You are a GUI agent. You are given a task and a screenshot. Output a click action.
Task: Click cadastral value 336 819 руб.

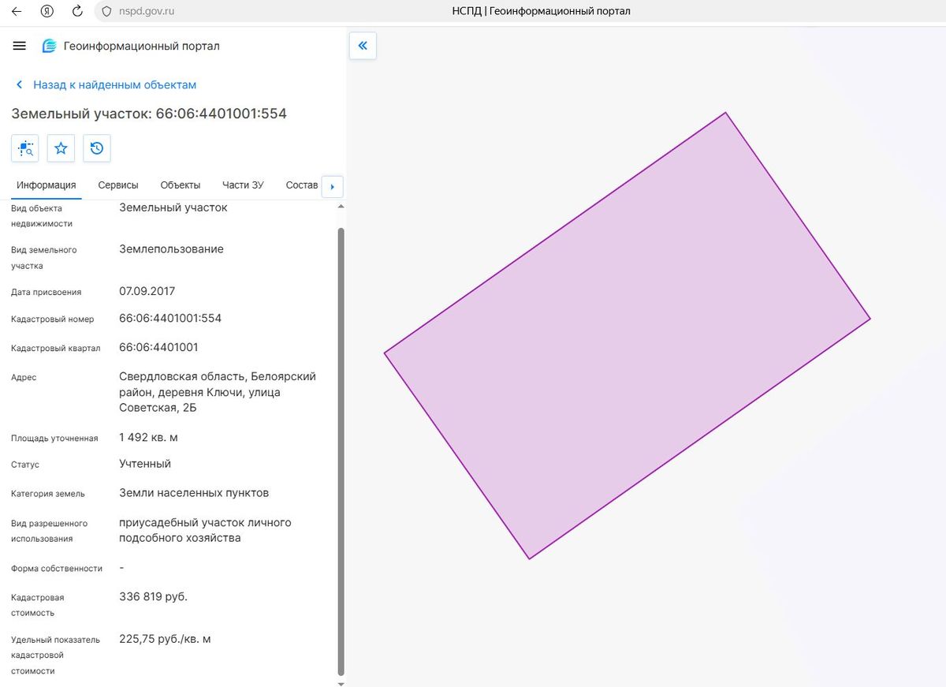click(153, 597)
